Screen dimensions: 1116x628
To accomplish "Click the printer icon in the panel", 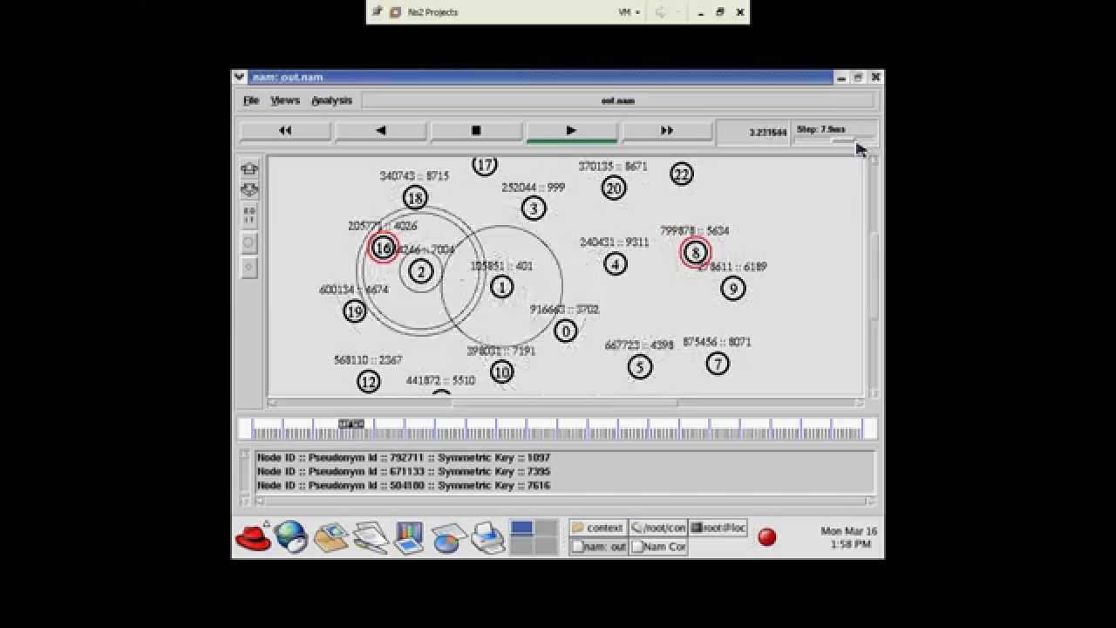I will (488, 537).
